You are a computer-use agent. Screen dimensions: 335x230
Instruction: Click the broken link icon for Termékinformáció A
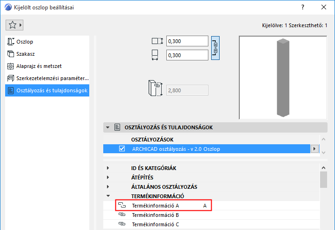122,205
